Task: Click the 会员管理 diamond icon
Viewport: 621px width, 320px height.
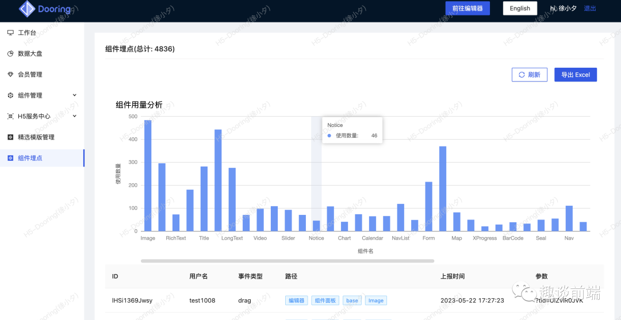Action: (10, 75)
